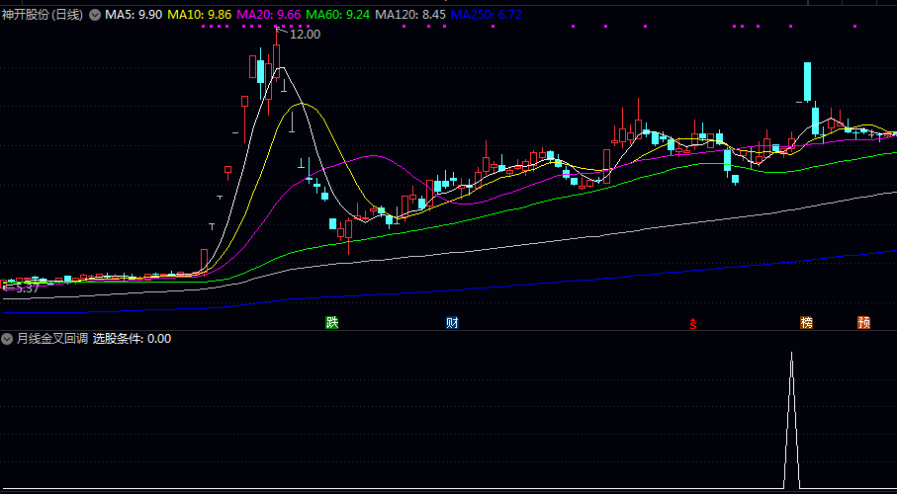Select the MA5 moving average label
The width and height of the screenshot is (897, 494).
[134, 15]
